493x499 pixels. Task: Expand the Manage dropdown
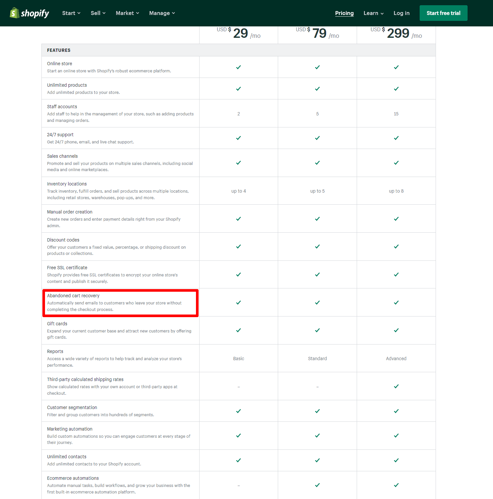tap(162, 13)
